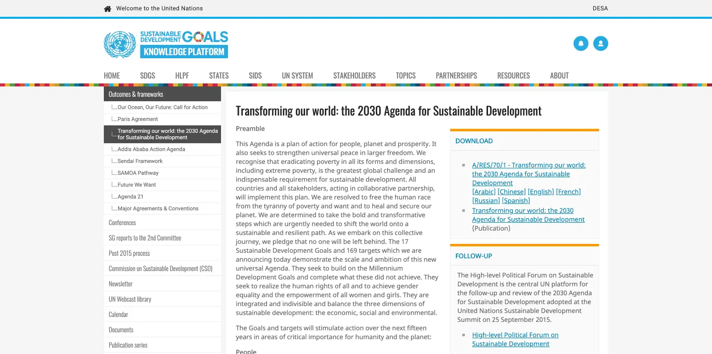Go to the HOME menu item
Screen dimensions: 712x354
(112, 76)
